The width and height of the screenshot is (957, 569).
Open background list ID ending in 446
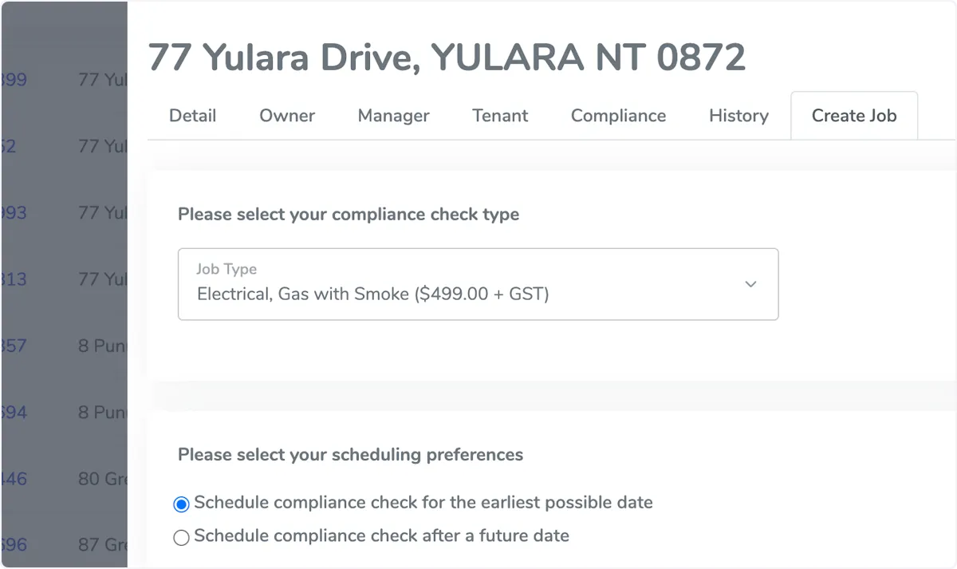click(14, 479)
